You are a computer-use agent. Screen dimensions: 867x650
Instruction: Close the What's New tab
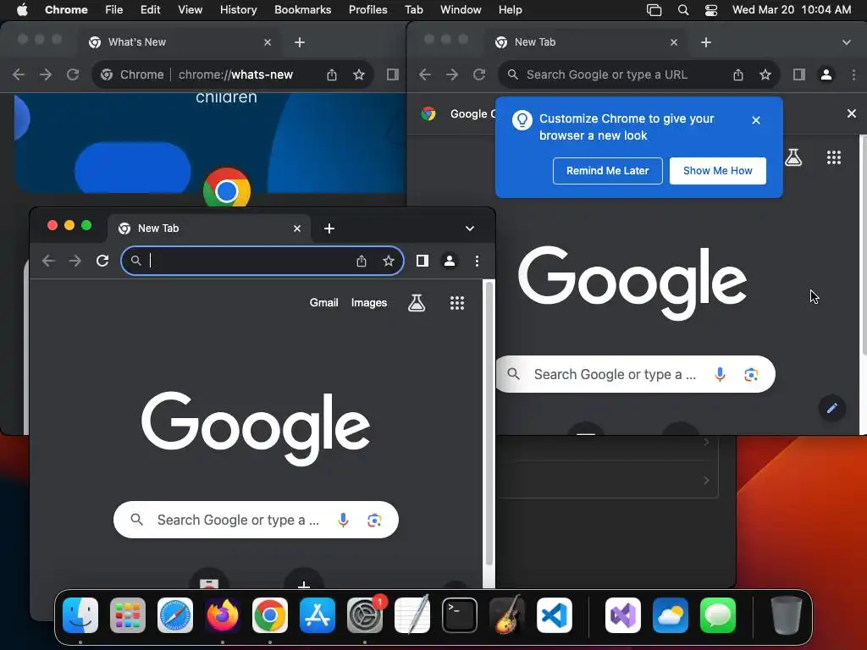[x=268, y=42]
